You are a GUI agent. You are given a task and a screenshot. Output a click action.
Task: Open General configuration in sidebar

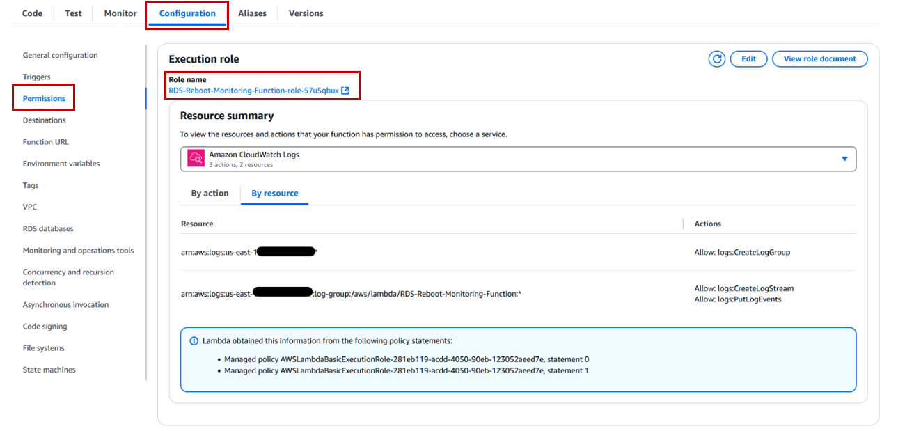click(60, 56)
